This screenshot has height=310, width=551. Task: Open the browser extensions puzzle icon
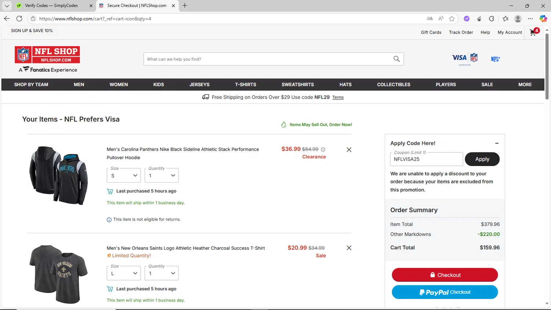tap(491, 19)
